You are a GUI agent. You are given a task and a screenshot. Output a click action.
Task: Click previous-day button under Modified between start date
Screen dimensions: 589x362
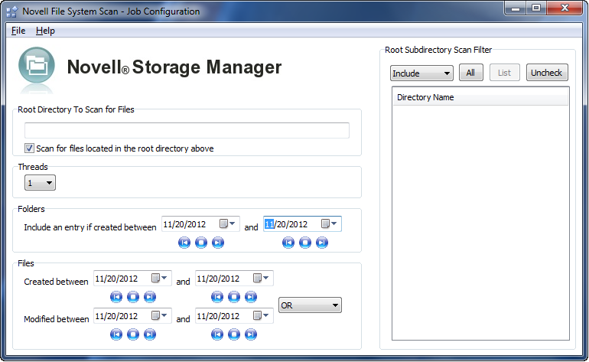coord(116,334)
